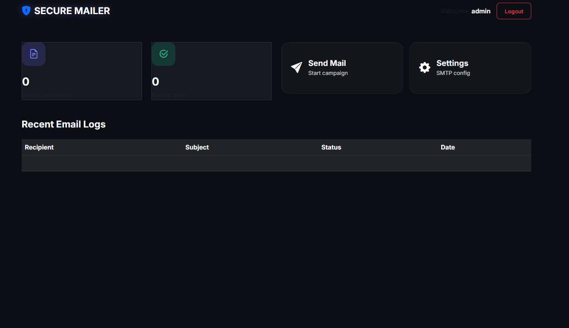
Task: Select the paper plane Send Mail icon
Action: click(296, 67)
